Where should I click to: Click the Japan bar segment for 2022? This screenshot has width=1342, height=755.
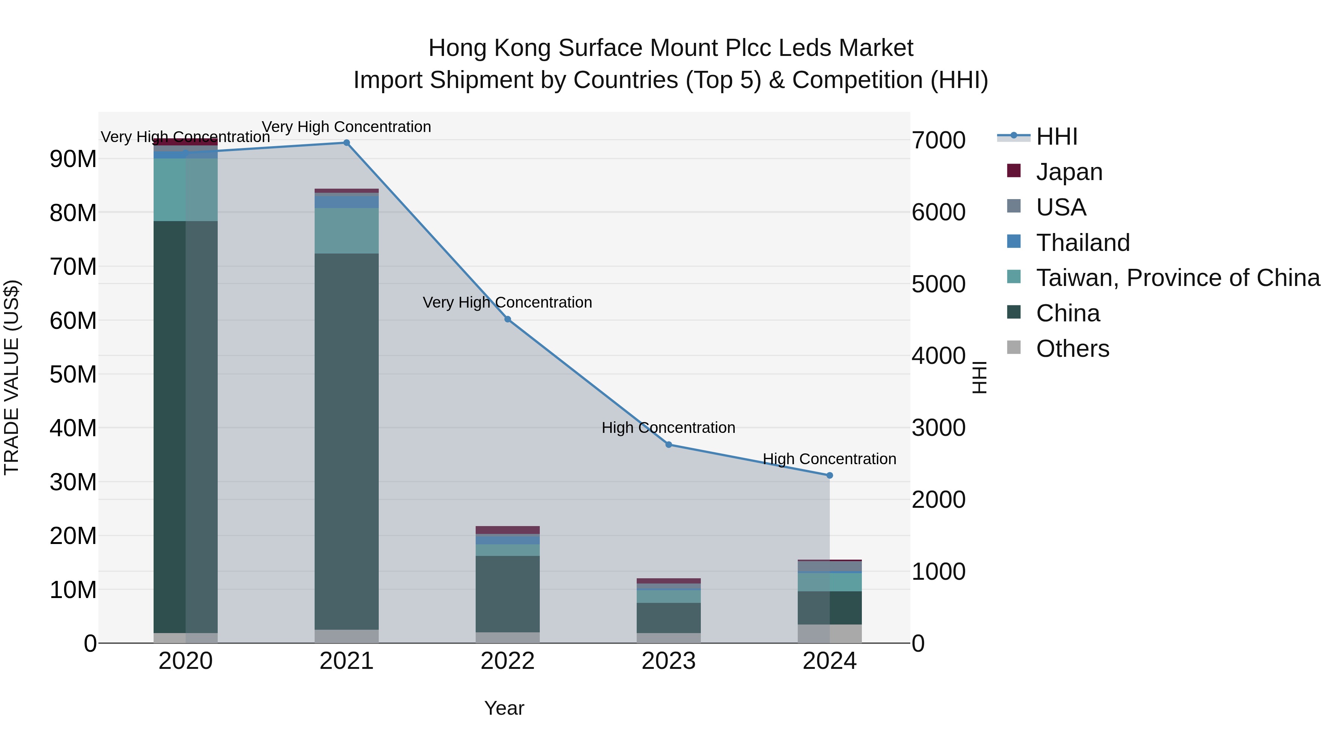point(508,530)
